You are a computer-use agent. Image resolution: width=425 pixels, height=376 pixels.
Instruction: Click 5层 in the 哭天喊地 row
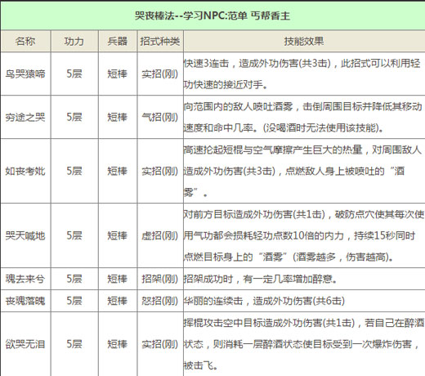click(74, 235)
